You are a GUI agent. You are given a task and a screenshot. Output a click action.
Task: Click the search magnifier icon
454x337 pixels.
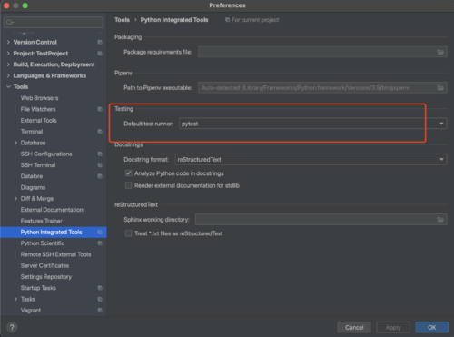coord(10,22)
